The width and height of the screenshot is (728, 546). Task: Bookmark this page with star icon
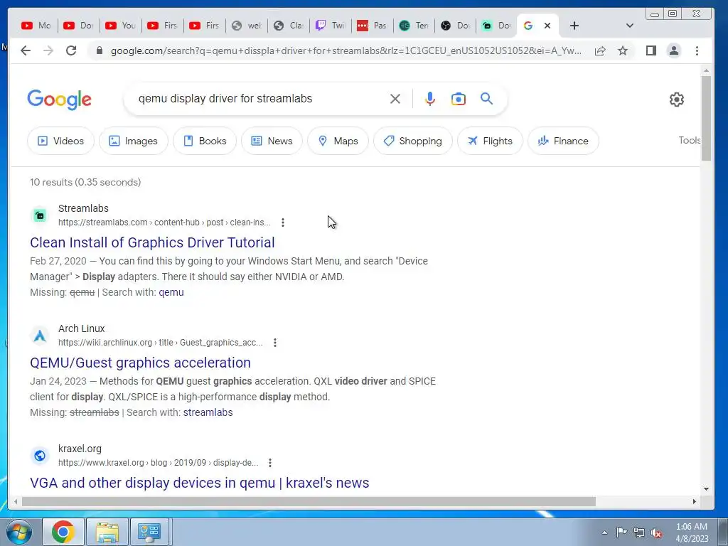coord(623,50)
